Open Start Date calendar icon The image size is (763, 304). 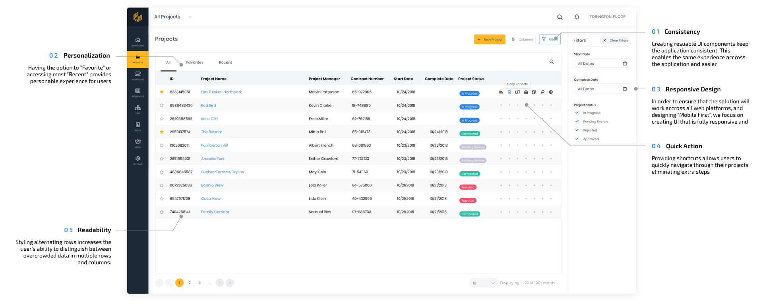click(625, 64)
